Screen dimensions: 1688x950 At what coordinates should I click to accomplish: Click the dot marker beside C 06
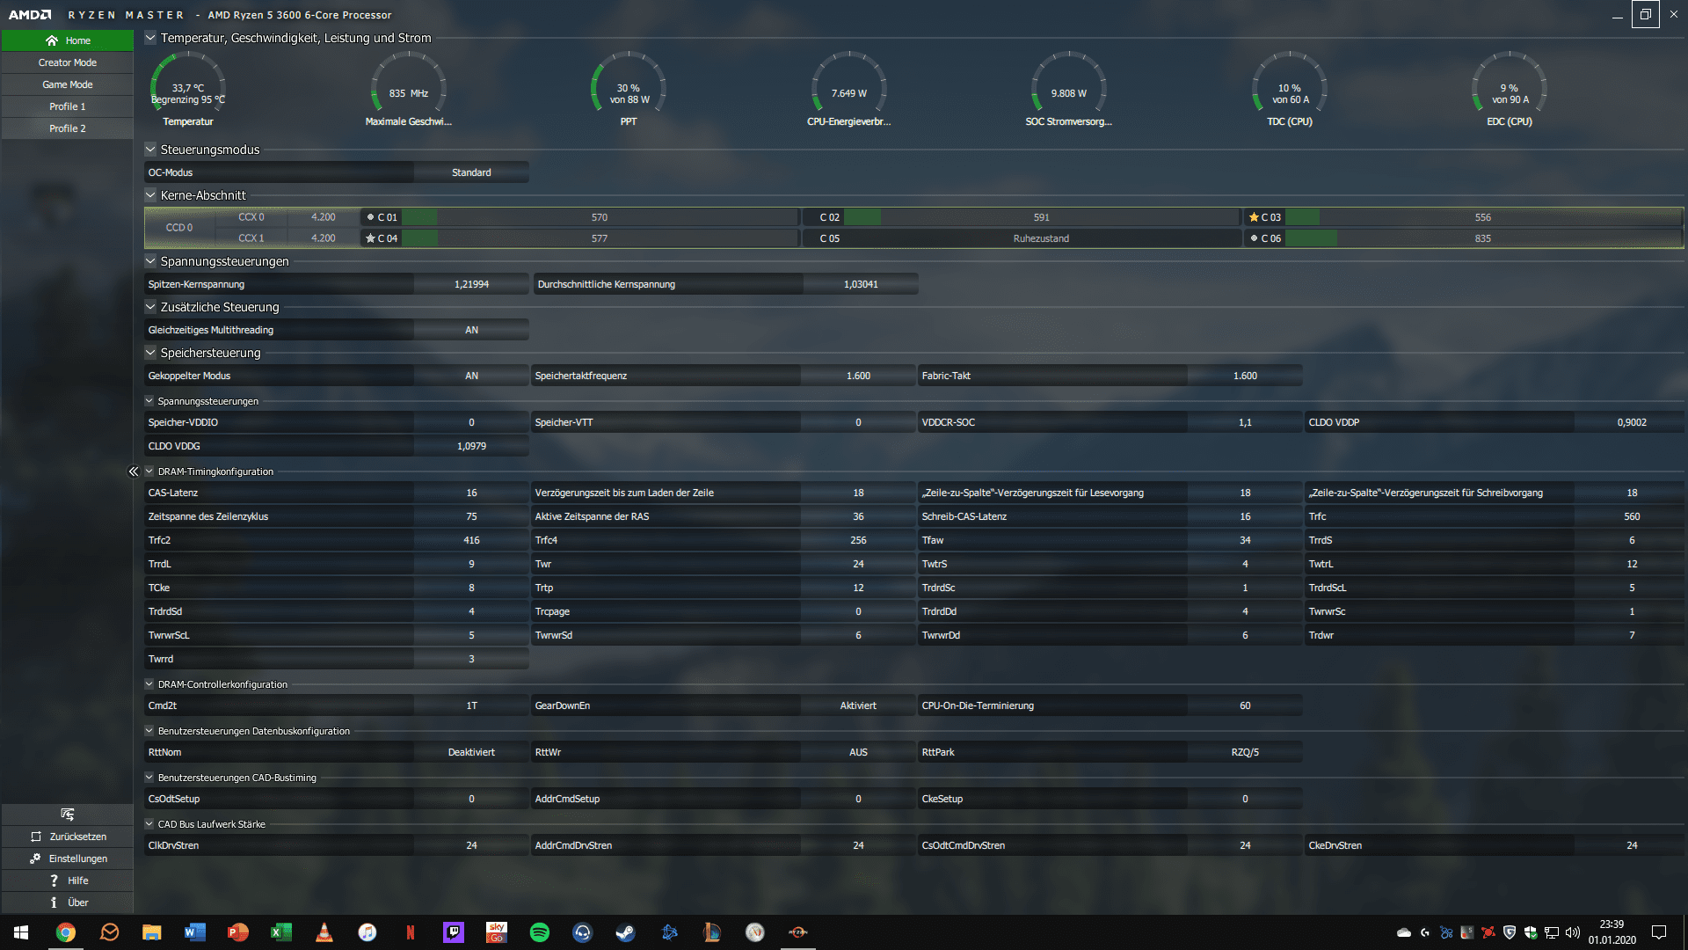click(1254, 238)
